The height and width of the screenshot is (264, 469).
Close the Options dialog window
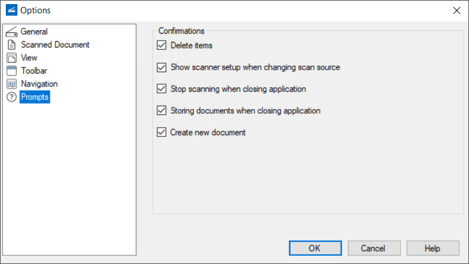(456, 10)
